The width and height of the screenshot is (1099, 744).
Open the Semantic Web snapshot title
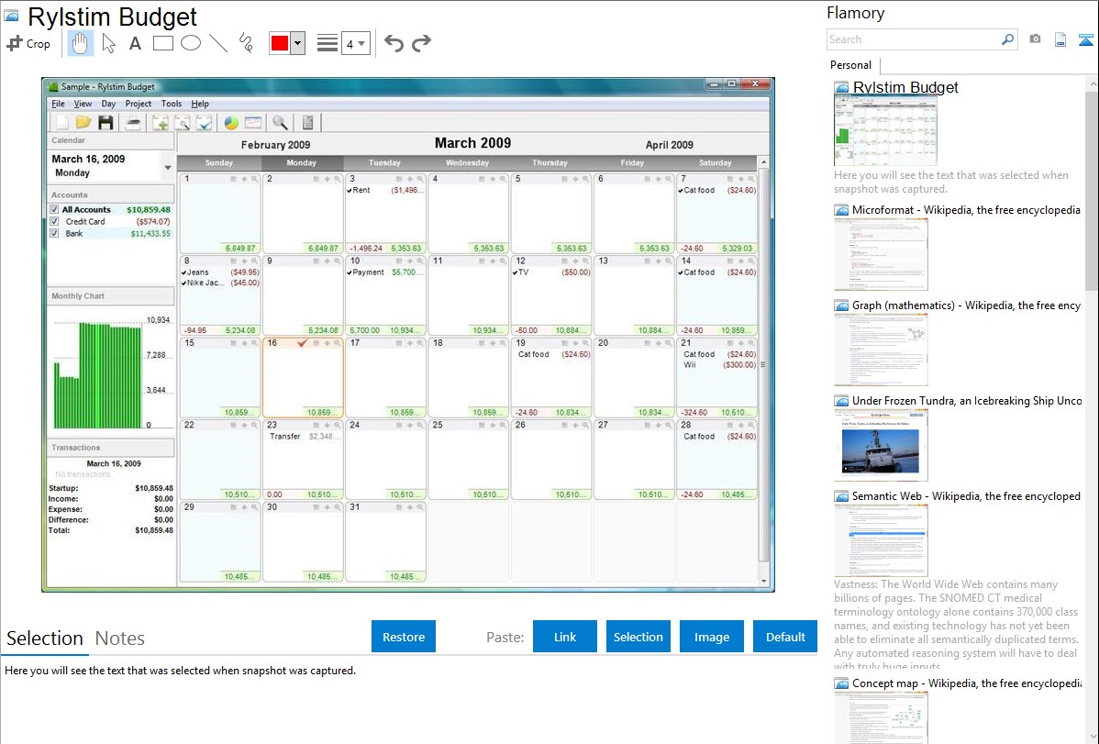tap(966, 496)
